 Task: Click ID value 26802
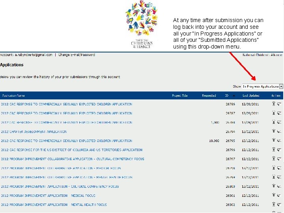click(x=230, y=205)
